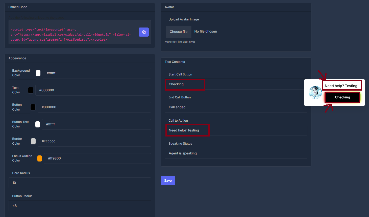Click the Border Color label
The width and height of the screenshot is (369, 217).
click(x=17, y=141)
